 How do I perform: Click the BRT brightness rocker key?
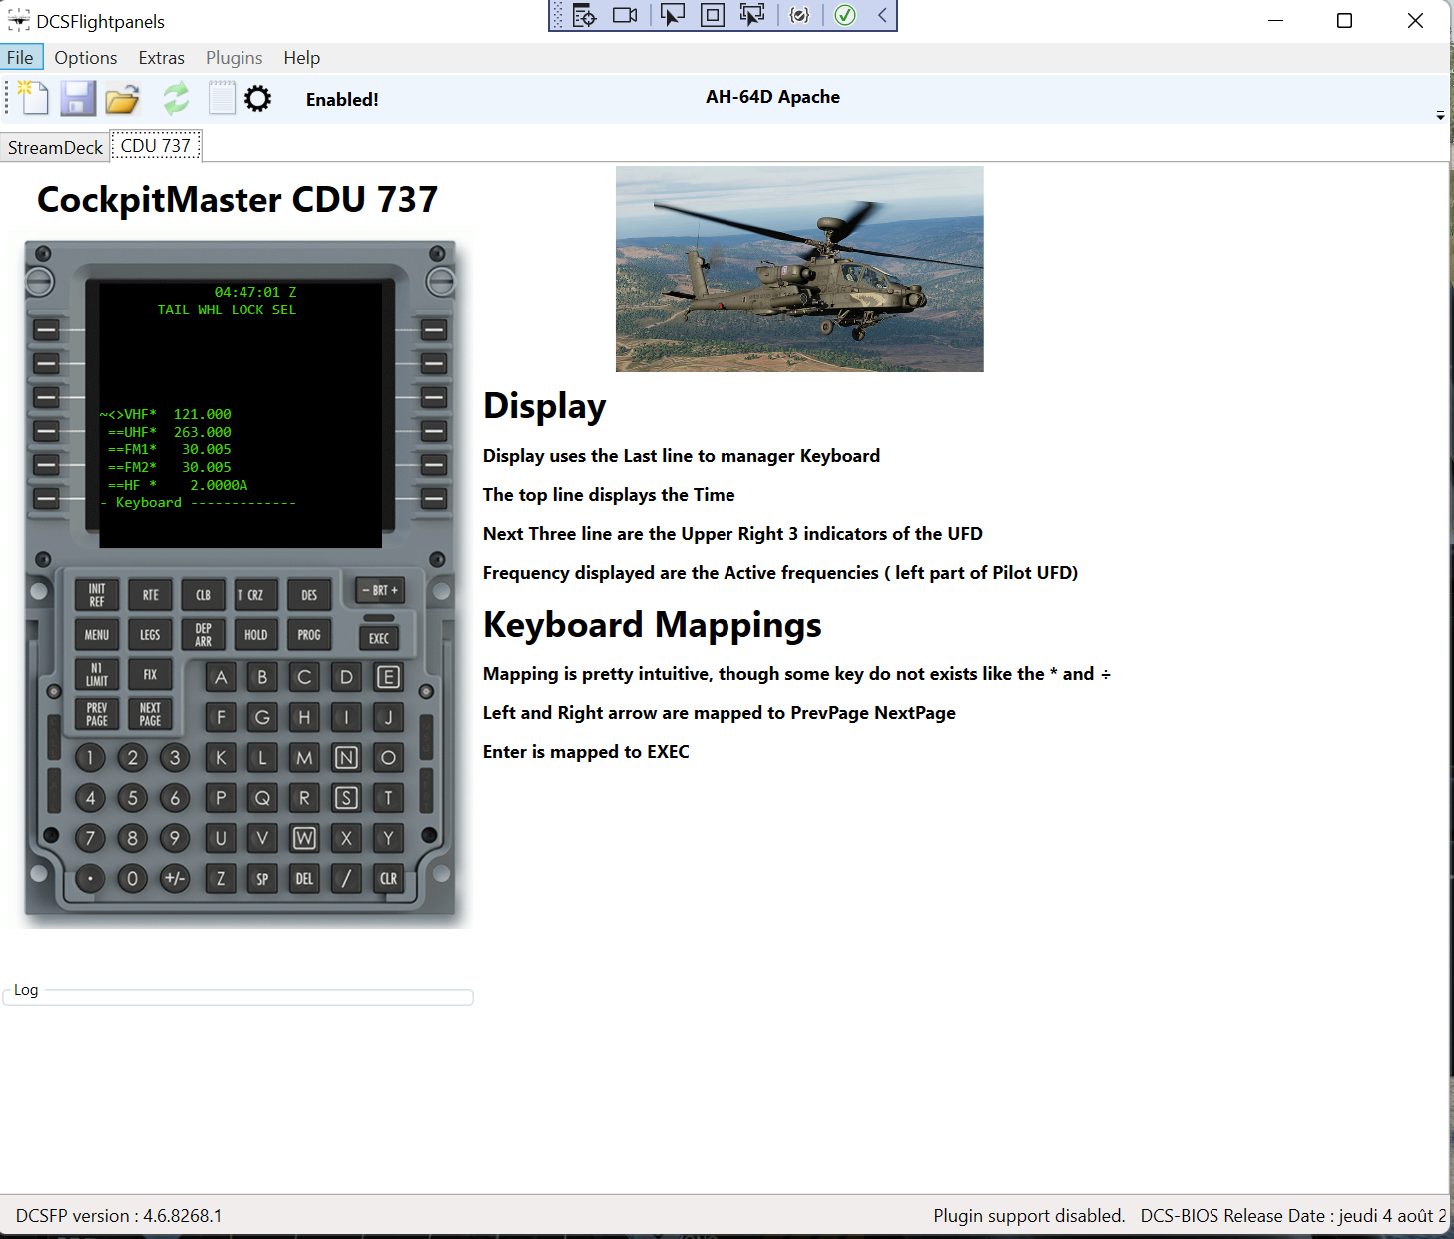tap(380, 590)
